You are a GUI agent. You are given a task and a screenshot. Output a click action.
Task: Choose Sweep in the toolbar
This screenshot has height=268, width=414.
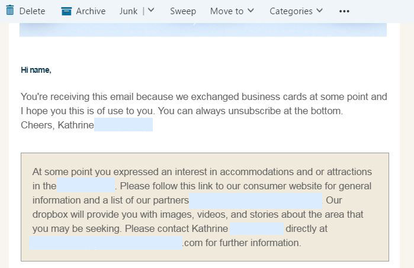click(182, 11)
